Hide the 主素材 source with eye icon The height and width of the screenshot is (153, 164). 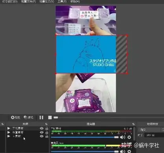point(41,136)
